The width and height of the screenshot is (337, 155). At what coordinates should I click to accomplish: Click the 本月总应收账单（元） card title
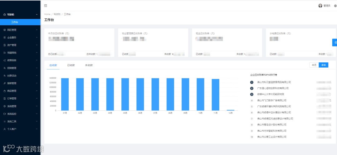click(x=59, y=34)
